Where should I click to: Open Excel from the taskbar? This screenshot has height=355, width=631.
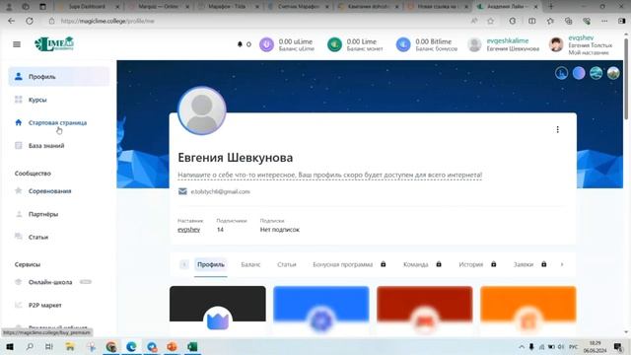click(x=192, y=347)
